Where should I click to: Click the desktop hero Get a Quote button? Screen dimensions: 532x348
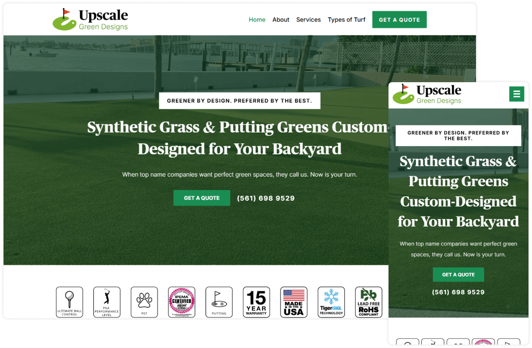click(202, 198)
